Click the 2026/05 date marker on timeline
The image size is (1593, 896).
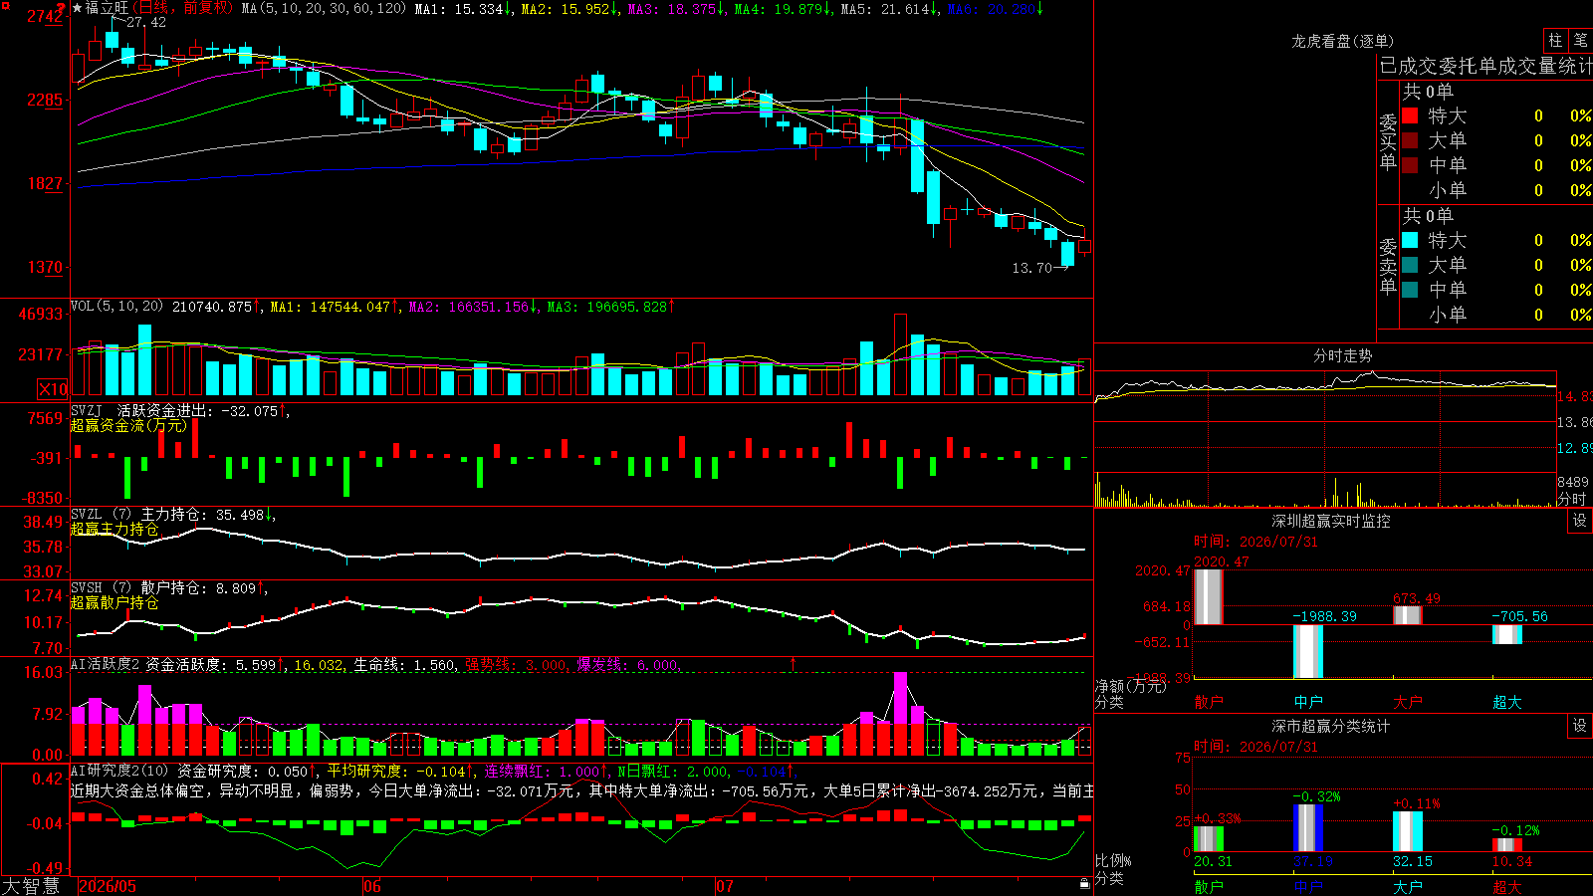108,886
